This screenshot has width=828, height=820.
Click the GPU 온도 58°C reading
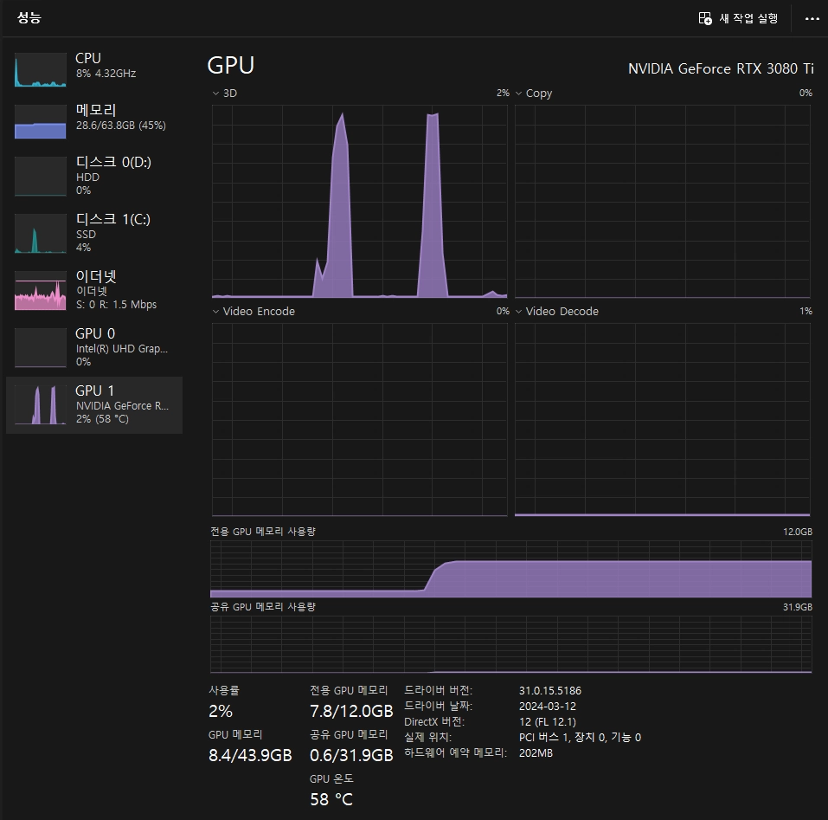coord(331,799)
